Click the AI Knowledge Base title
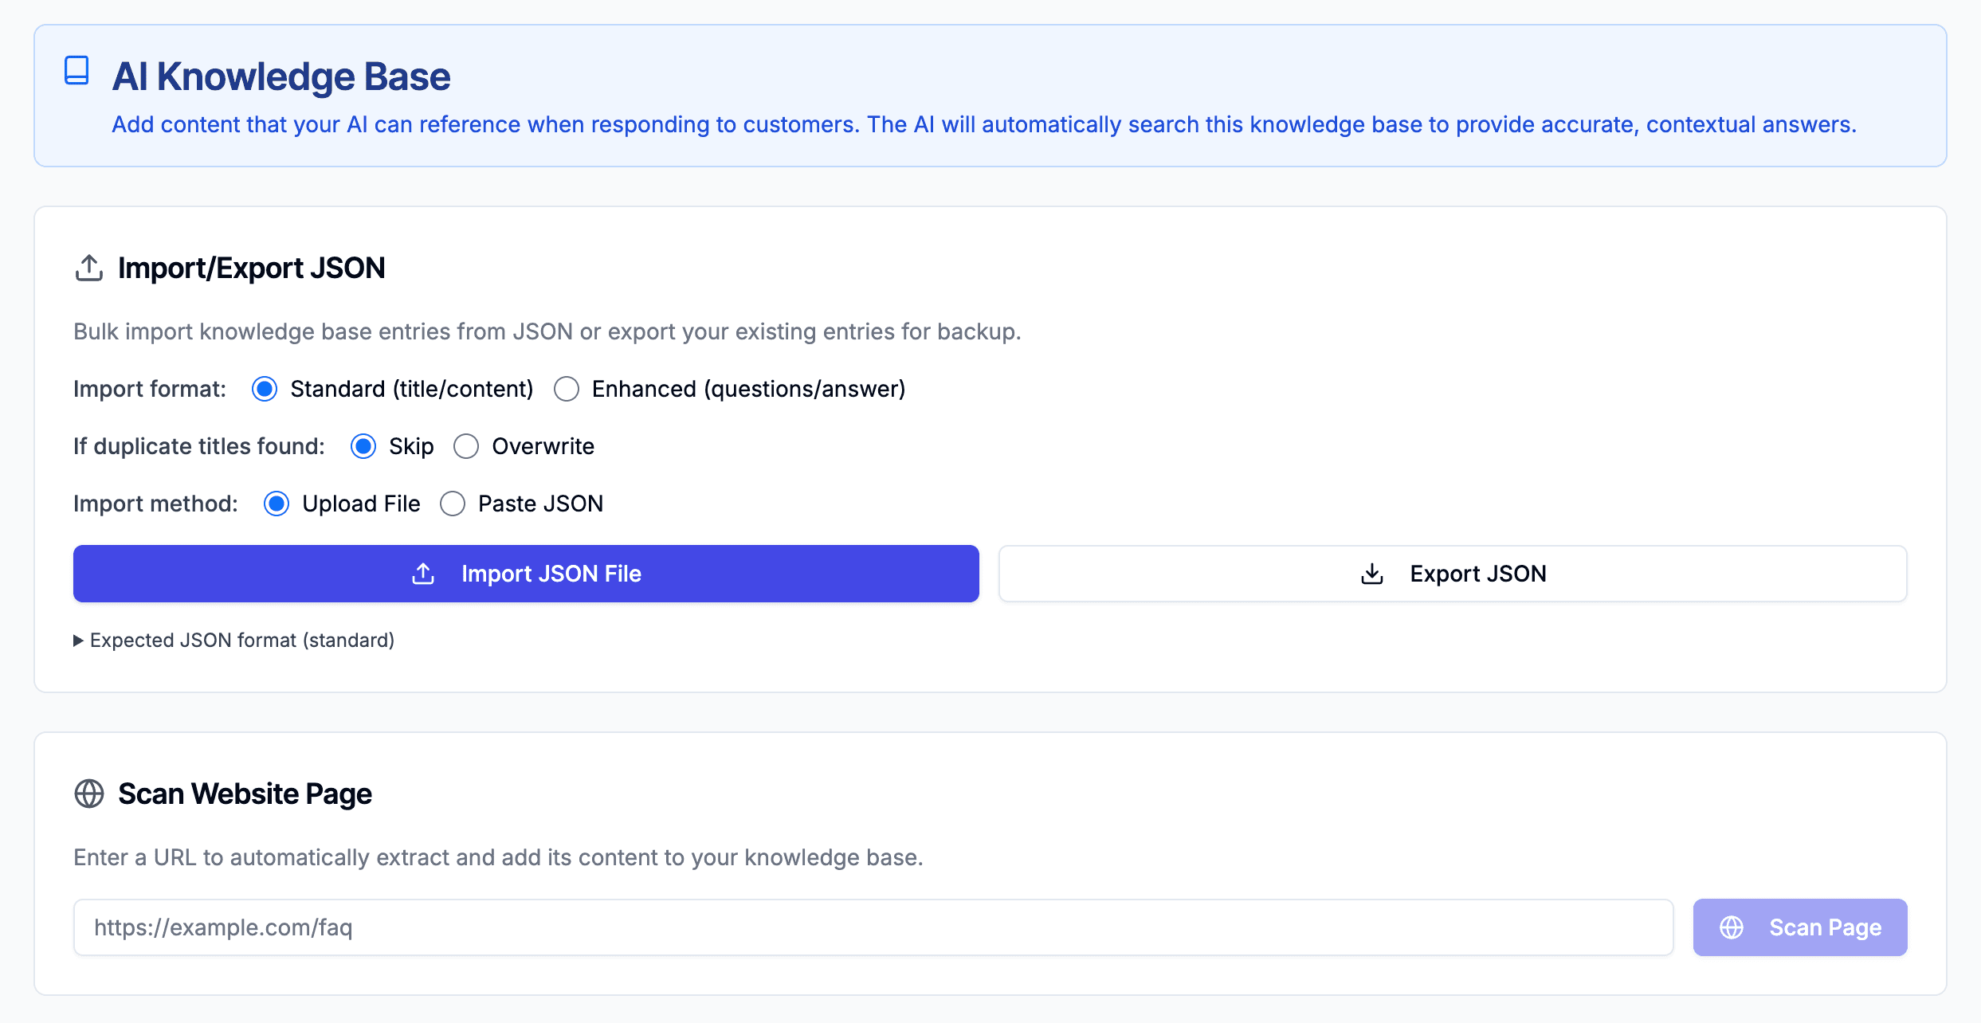Screen dimensions: 1981x1023 pos(281,76)
